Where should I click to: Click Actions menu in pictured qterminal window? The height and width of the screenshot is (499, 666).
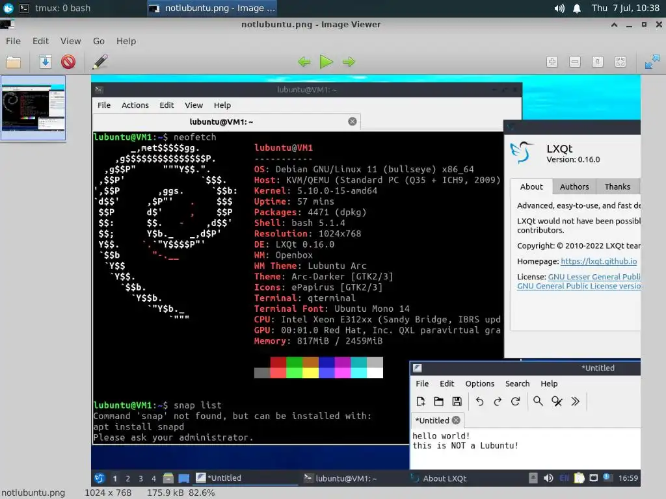coord(135,105)
